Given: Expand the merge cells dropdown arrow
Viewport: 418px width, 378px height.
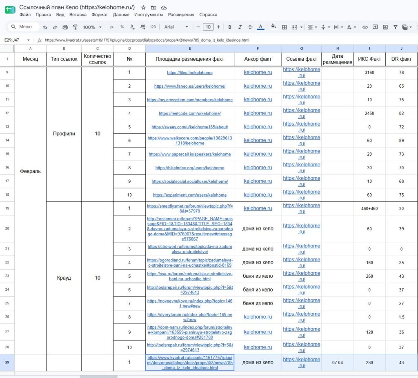Looking at the screenshot, I should 302,27.
